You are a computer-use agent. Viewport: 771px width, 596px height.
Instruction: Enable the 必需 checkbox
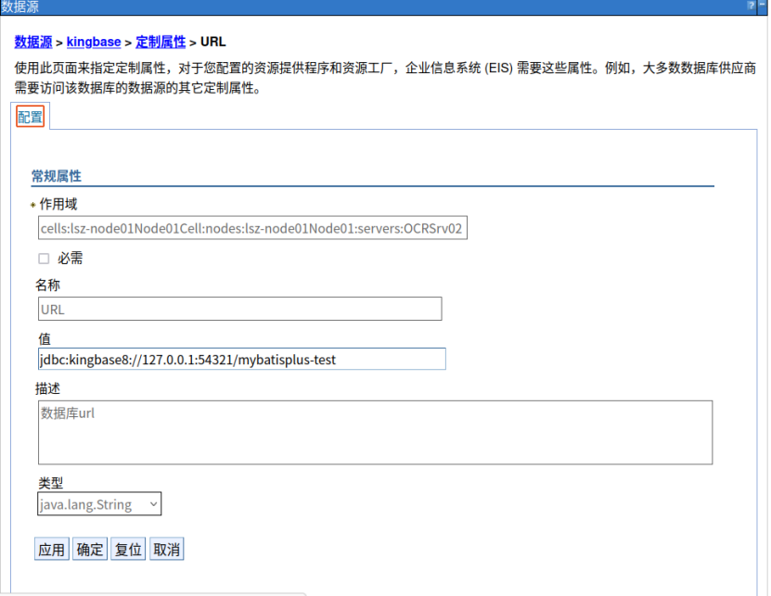point(44,258)
